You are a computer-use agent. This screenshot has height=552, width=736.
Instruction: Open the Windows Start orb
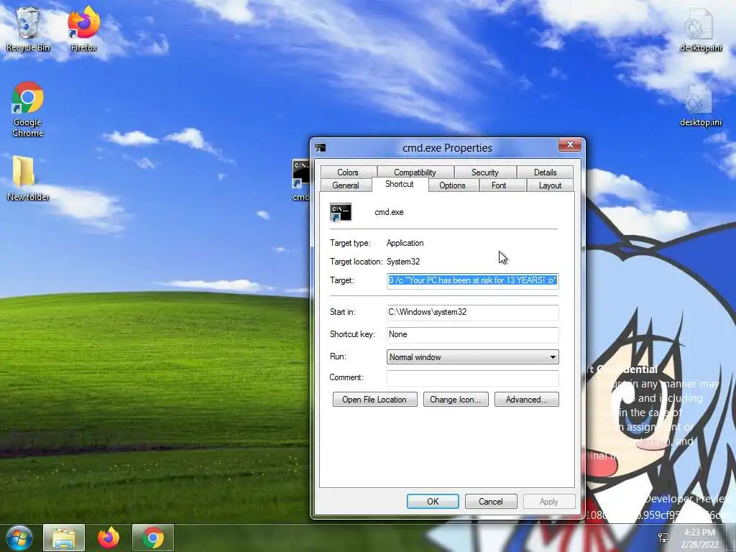19,538
